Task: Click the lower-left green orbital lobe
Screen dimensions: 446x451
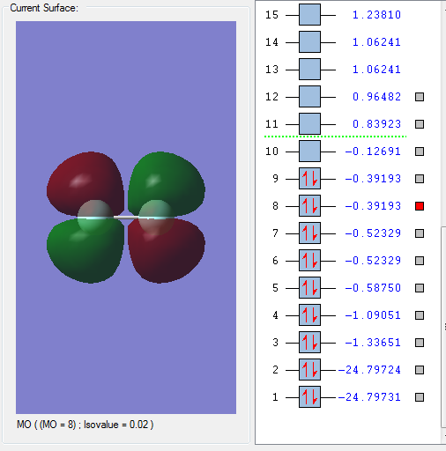Action: 85,253
